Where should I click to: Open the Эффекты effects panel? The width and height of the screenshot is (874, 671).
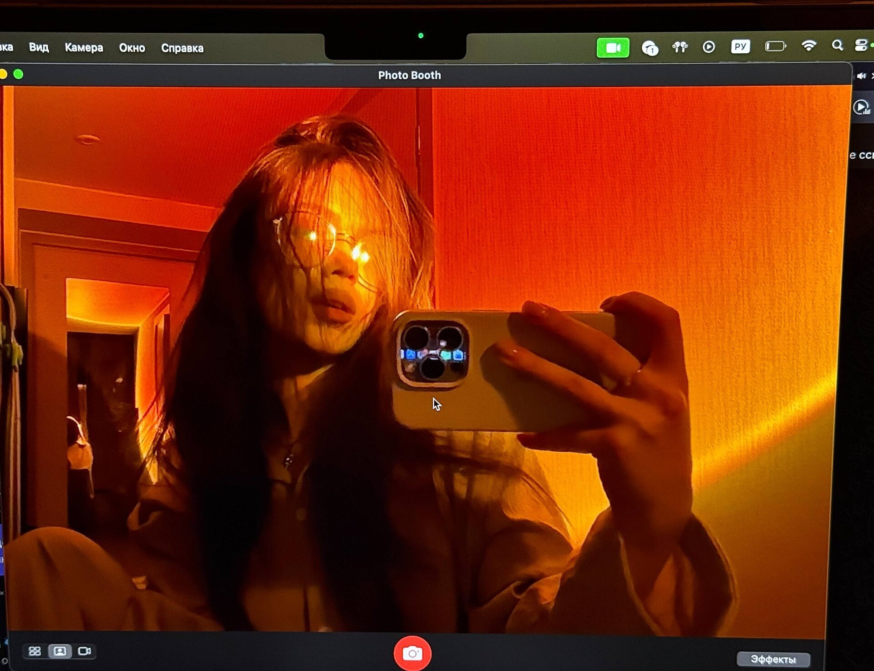(x=773, y=659)
